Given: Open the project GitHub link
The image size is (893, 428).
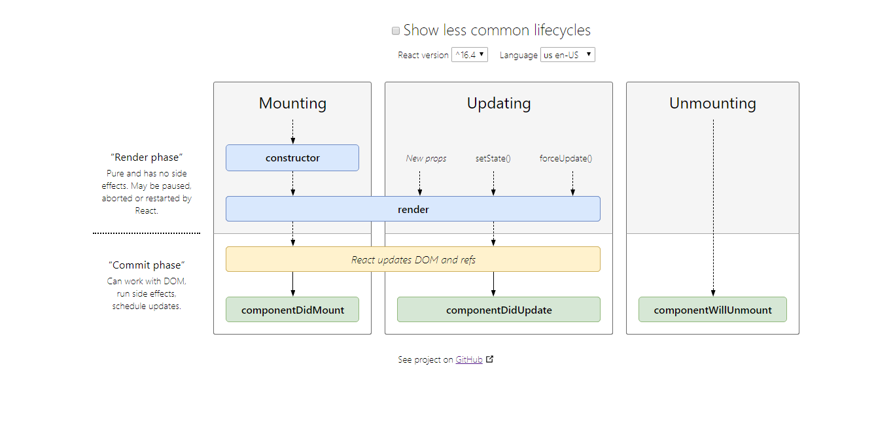Looking at the screenshot, I should (x=468, y=359).
